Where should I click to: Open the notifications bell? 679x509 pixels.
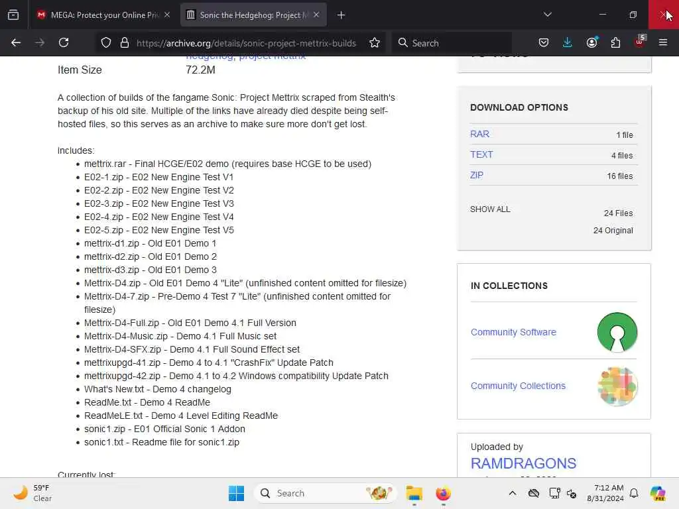pos(634,493)
